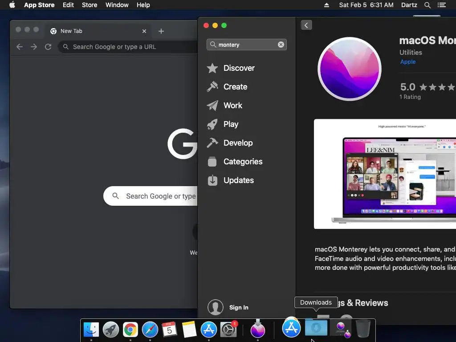Go back with the App Store chevron button
Screen dimensions: 456x342
306,25
